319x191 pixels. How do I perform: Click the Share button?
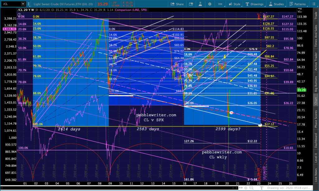click(x=177, y=4)
